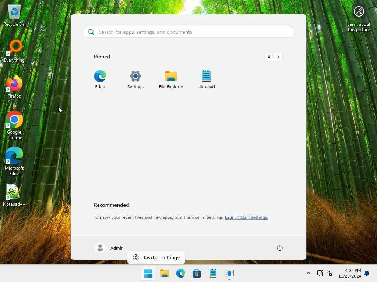Screen dimensions: 377x282
Task: Open Notepad from the taskbar
Action: click(213, 273)
